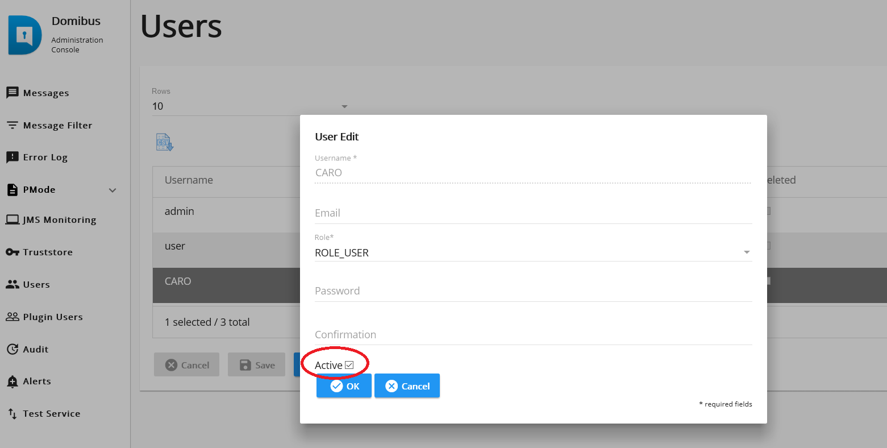Click the Truststore key icon

pyautogui.click(x=12, y=252)
